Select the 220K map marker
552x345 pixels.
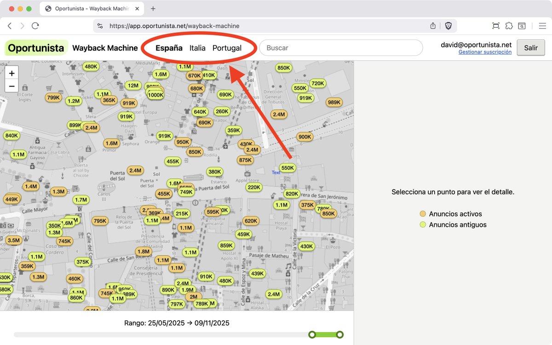tap(254, 187)
